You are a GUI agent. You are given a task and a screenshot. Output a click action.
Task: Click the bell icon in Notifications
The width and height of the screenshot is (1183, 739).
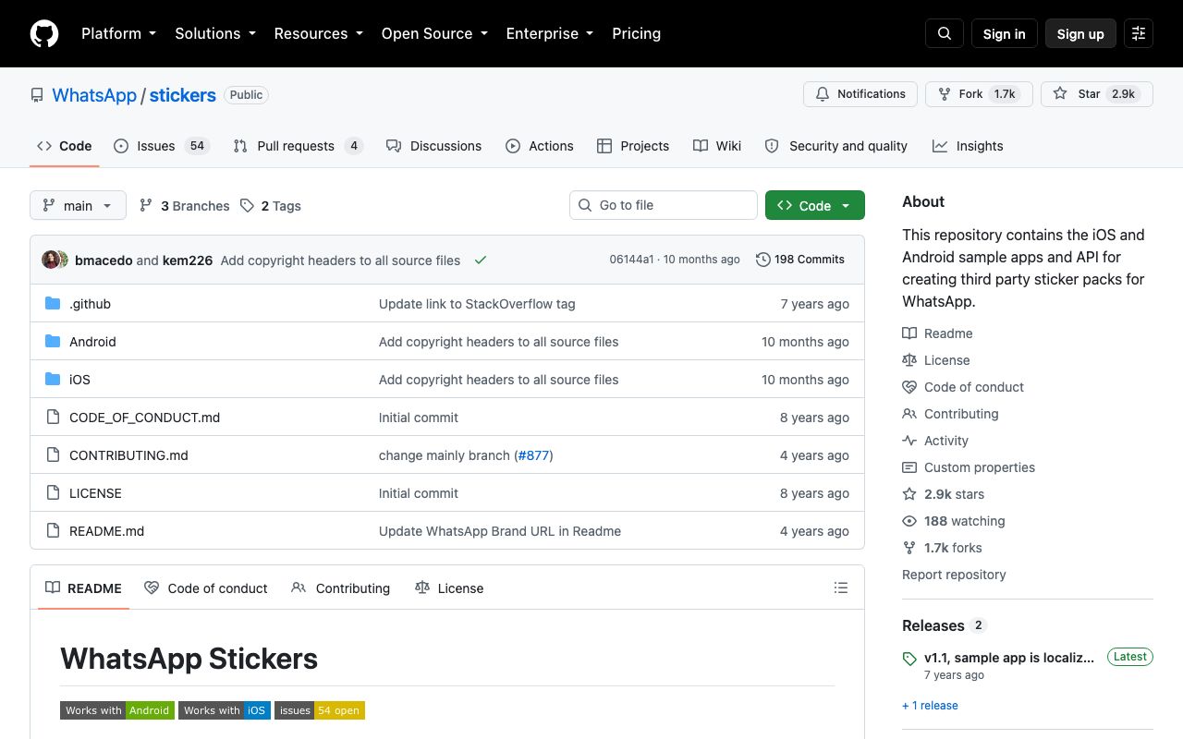click(823, 94)
